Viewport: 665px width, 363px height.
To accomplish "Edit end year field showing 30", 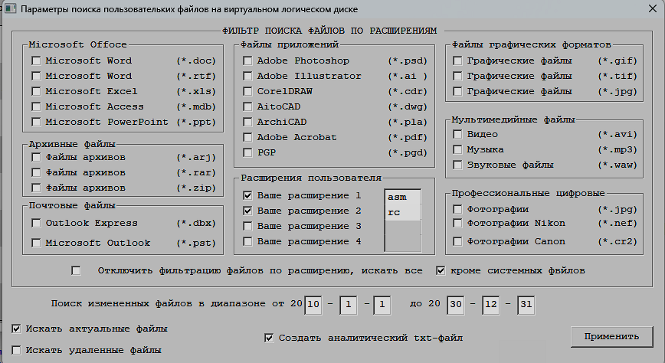I will [x=456, y=305].
